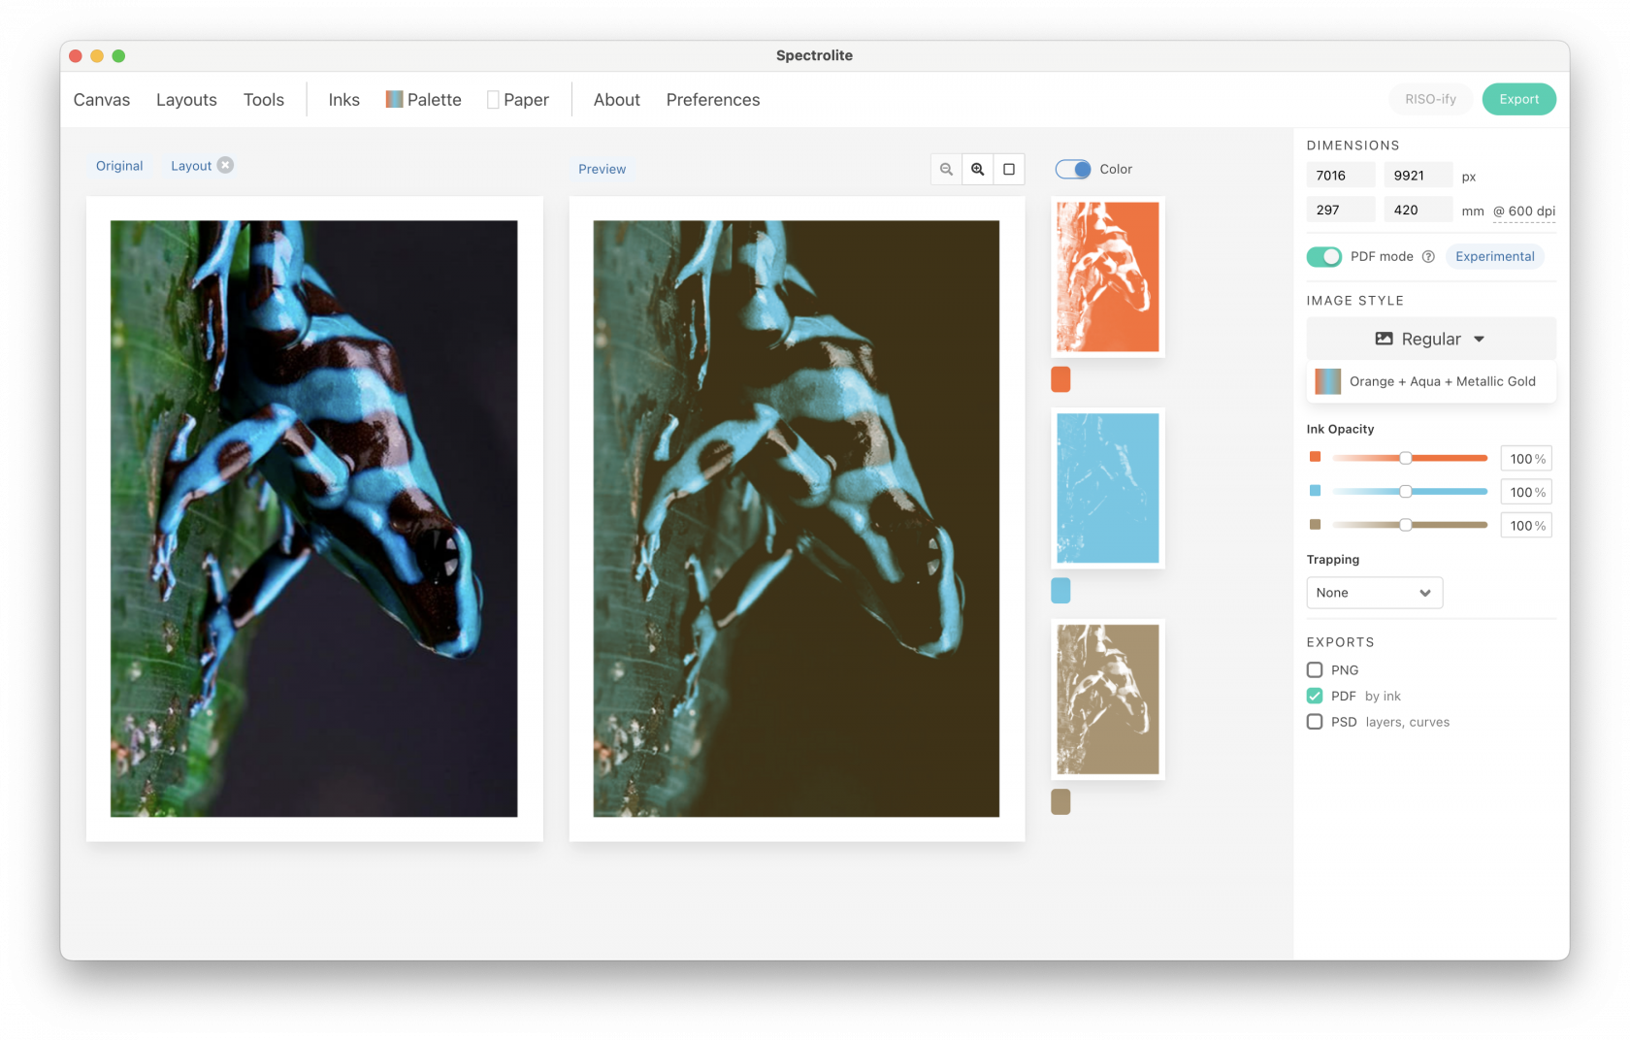Image resolution: width=1630 pixels, height=1040 pixels.
Task: Click the zoom out magnifier icon
Action: pyautogui.click(x=946, y=169)
